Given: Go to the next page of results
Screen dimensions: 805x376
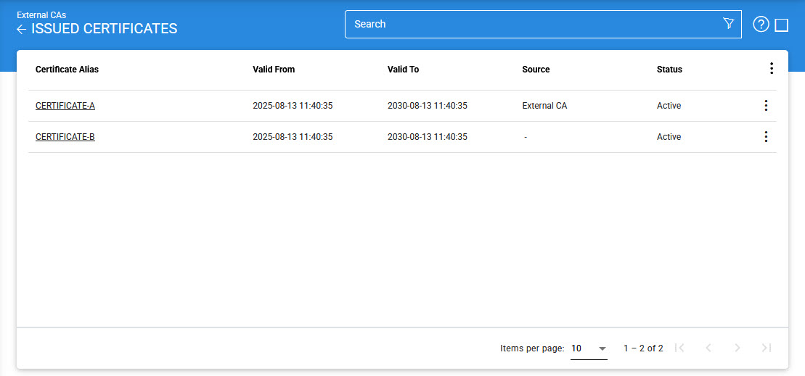Looking at the screenshot, I should (x=737, y=348).
